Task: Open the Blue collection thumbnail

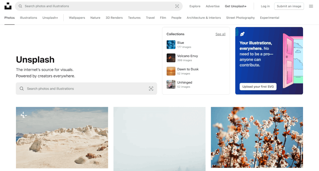Action: [x=171, y=44]
